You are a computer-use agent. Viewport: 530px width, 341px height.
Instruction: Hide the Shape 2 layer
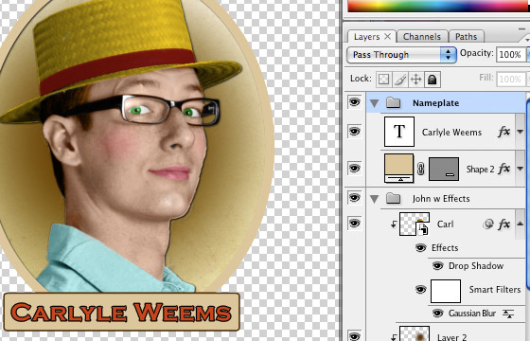[354, 169]
